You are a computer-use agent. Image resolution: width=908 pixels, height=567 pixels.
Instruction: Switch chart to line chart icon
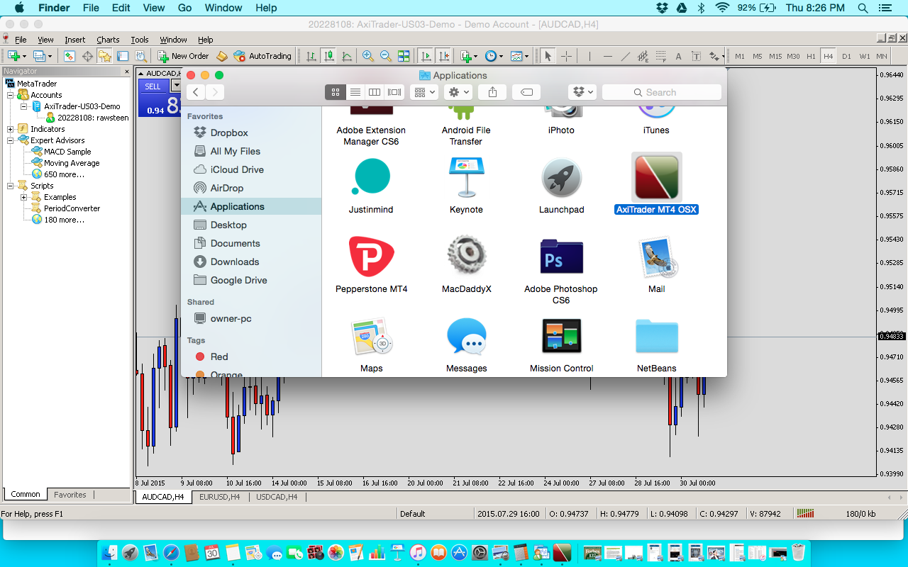(347, 56)
